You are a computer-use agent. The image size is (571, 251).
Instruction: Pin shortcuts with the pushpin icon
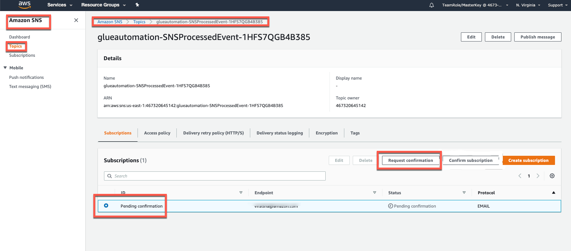tap(137, 5)
